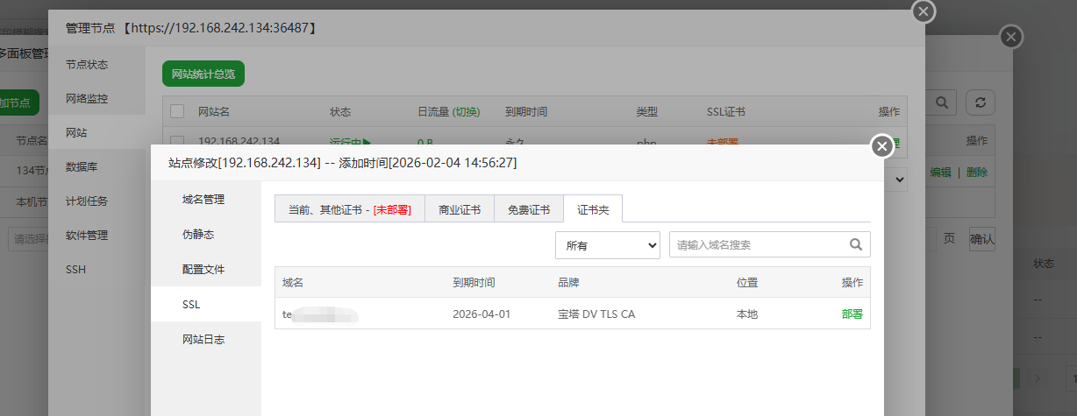Screen dimensions: 1077x416
Task: Click the search magnifier in the domain search box
Action: [x=855, y=245]
